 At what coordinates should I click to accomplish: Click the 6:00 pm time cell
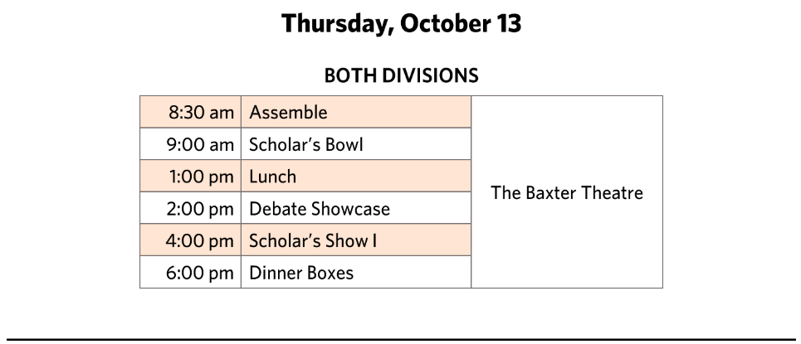point(191,272)
